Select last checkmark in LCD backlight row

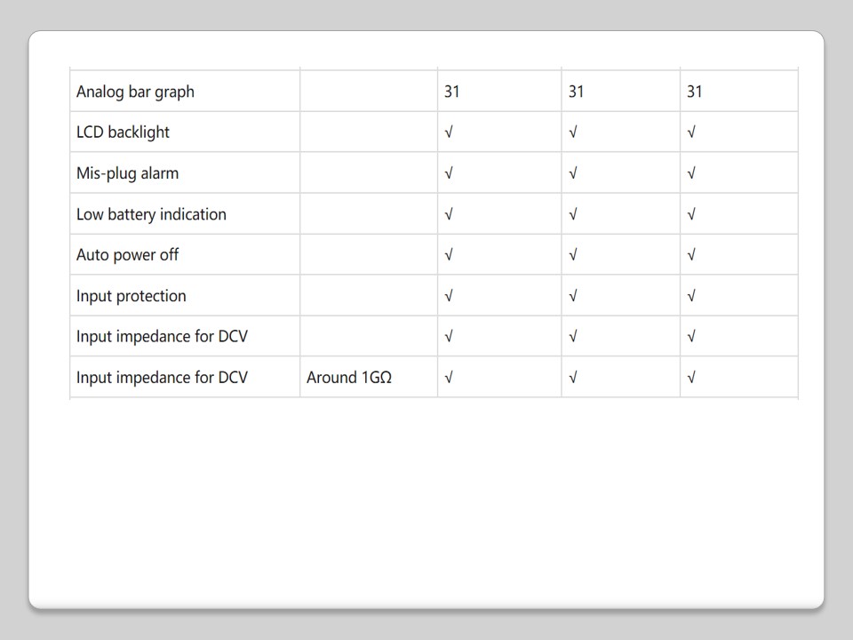(691, 132)
